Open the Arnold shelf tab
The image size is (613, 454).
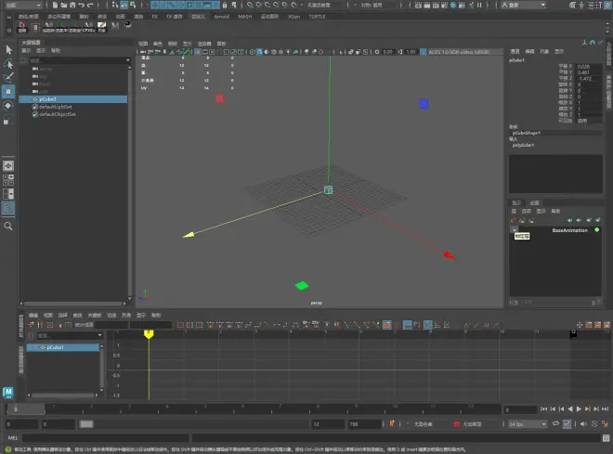221,17
